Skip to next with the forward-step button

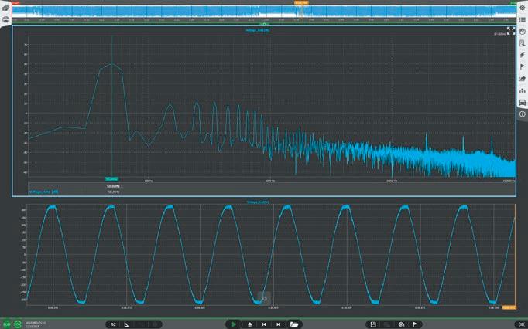pos(278,324)
